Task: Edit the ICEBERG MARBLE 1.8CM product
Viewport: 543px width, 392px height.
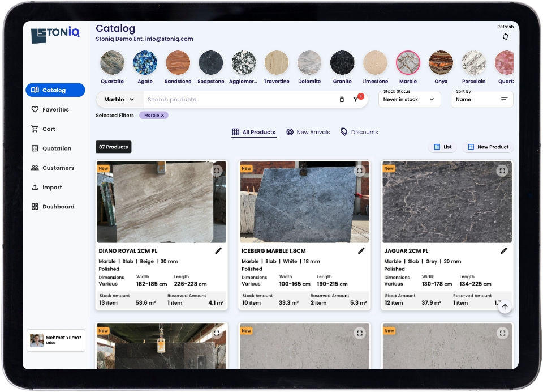Action: [361, 251]
